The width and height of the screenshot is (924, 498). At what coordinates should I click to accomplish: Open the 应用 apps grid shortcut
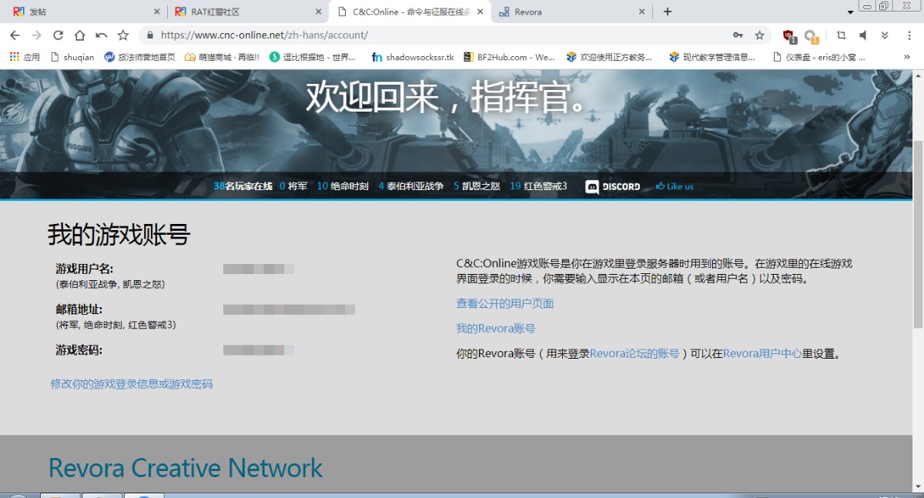pyautogui.click(x=24, y=57)
